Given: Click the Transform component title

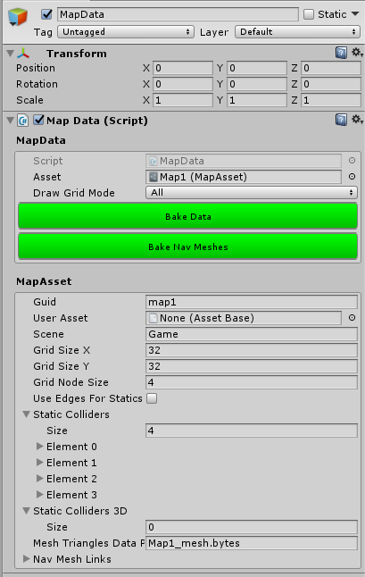Looking at the screenshot, I should [x=77, y=54].
